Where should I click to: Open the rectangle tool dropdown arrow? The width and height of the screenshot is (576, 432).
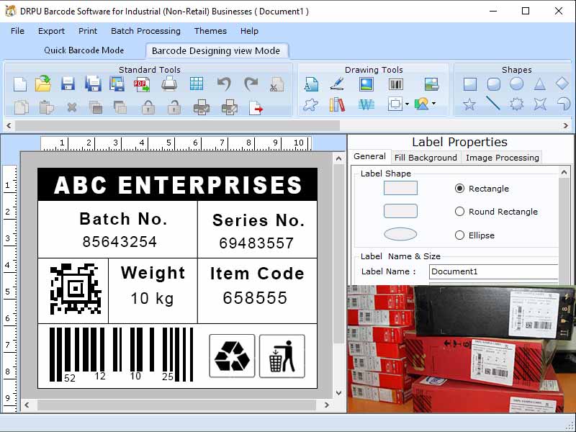pos(408,104)
